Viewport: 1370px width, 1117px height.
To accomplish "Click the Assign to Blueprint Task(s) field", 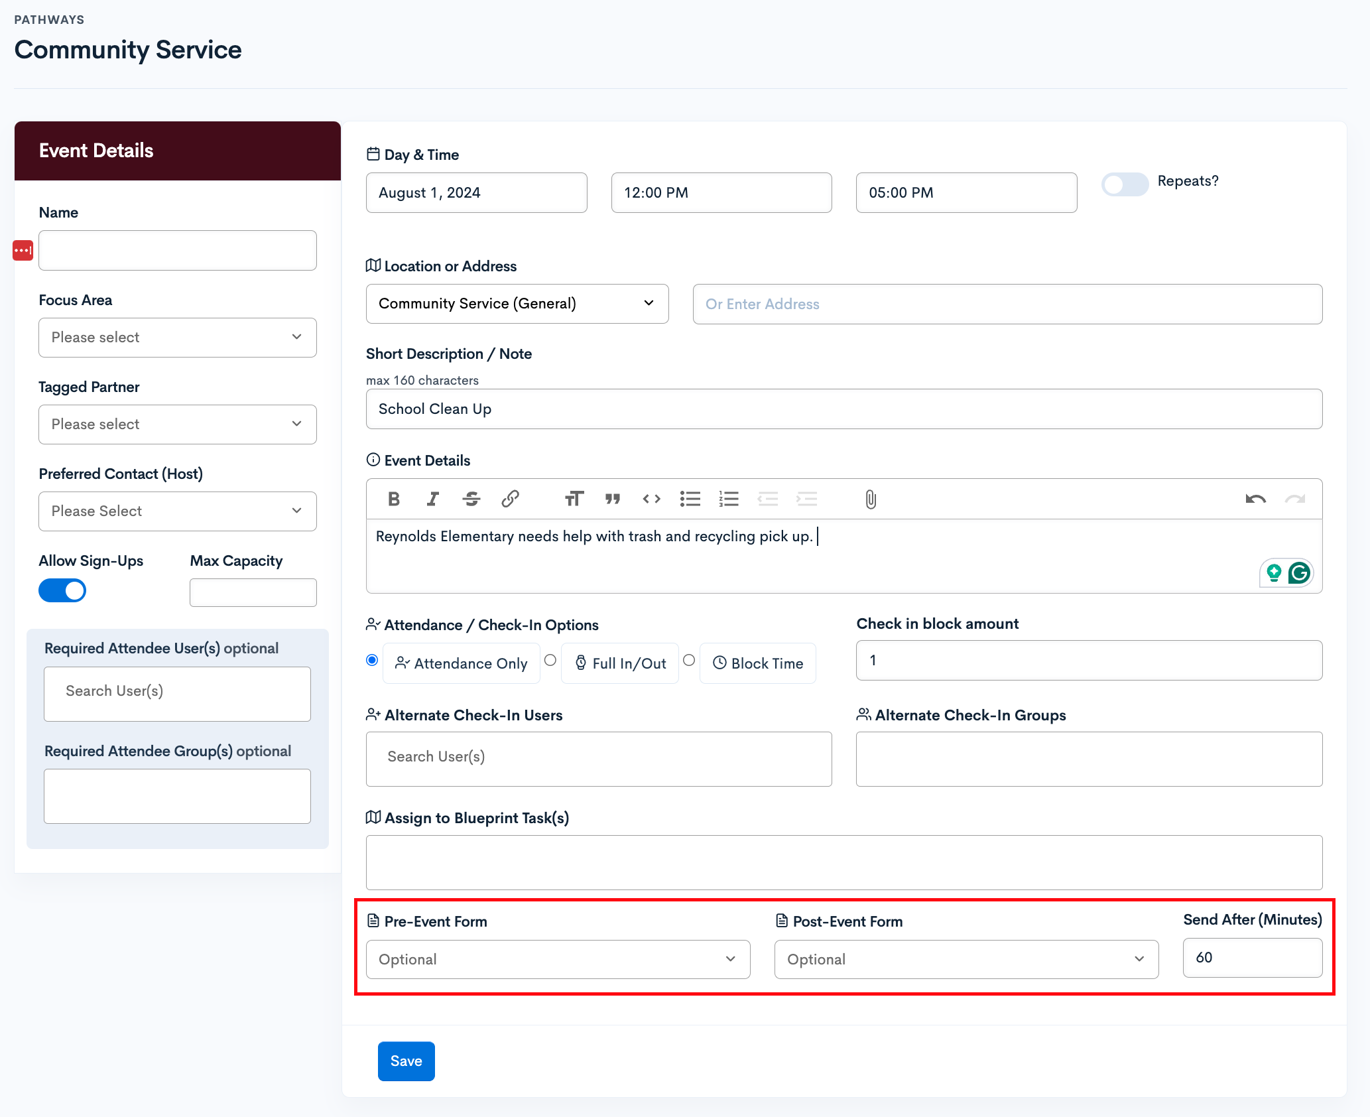I will 844,862.
